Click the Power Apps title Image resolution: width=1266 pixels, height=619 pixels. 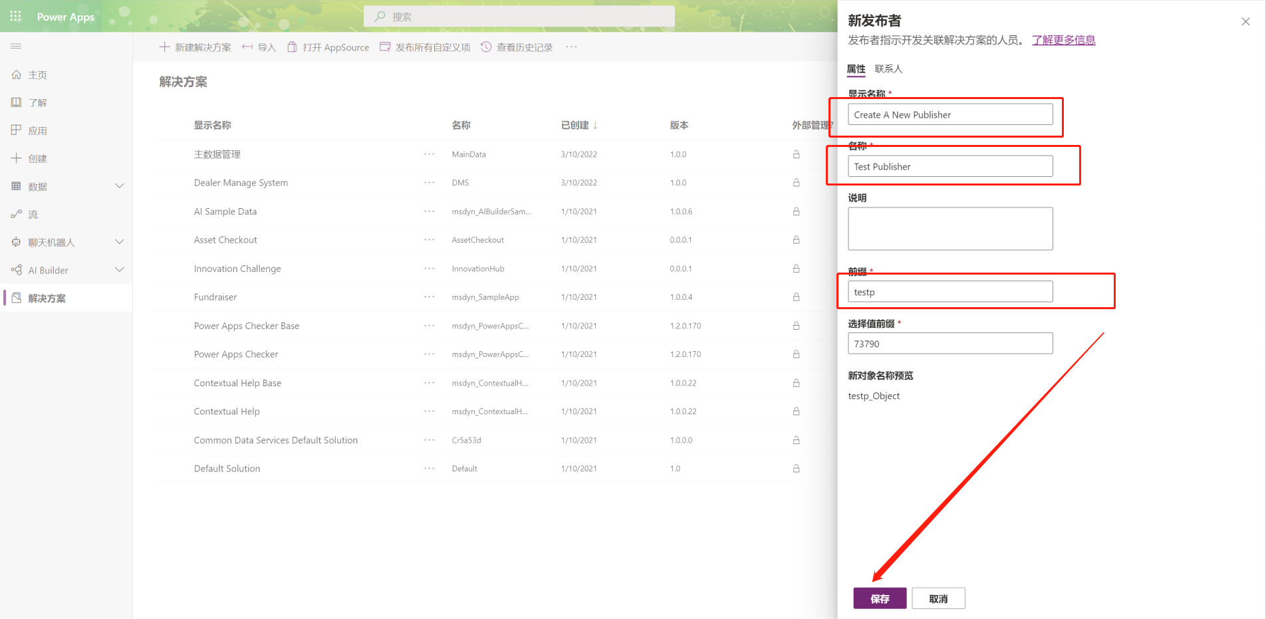pos(66,17)
